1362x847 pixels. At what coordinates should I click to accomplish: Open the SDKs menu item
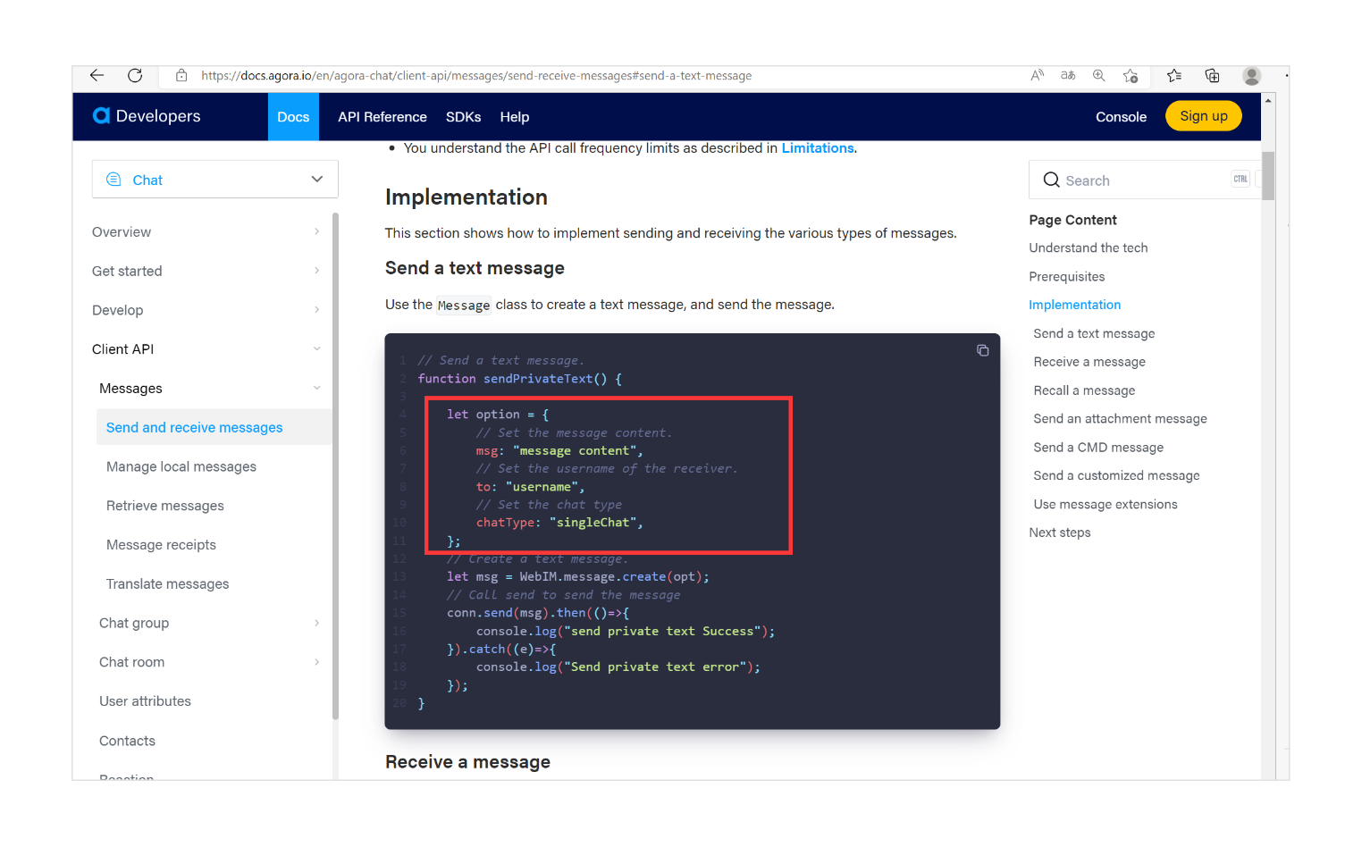[463, 116]
